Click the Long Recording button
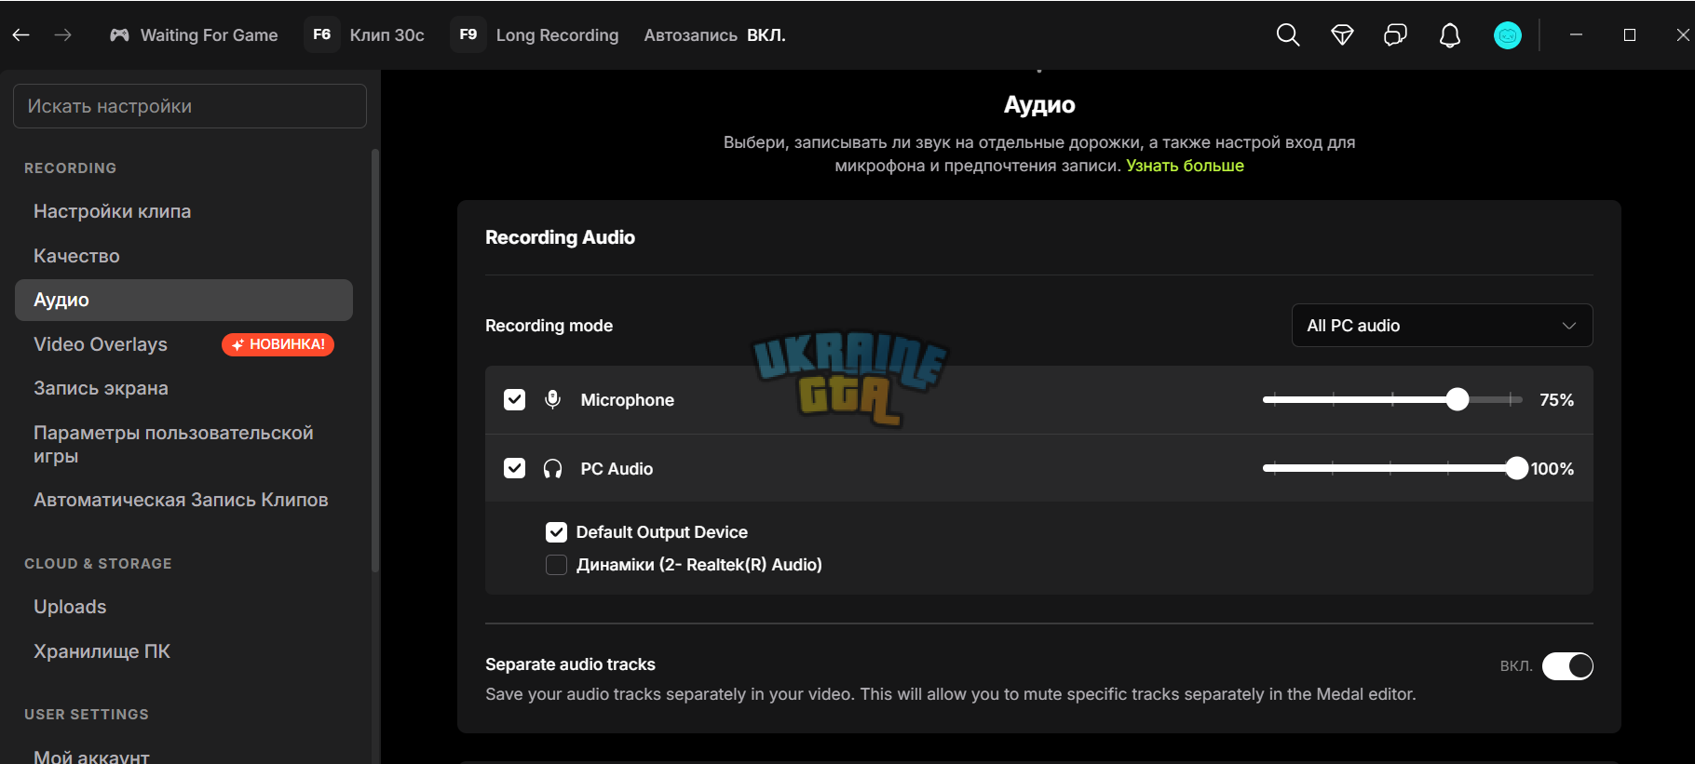The height and width of the screenshot is (764, 1695). coord(557,35)
